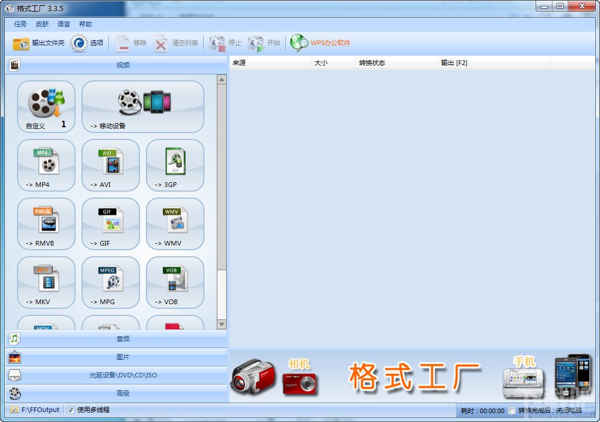Click 清空列表 clear list icon

tap(161, 43)
